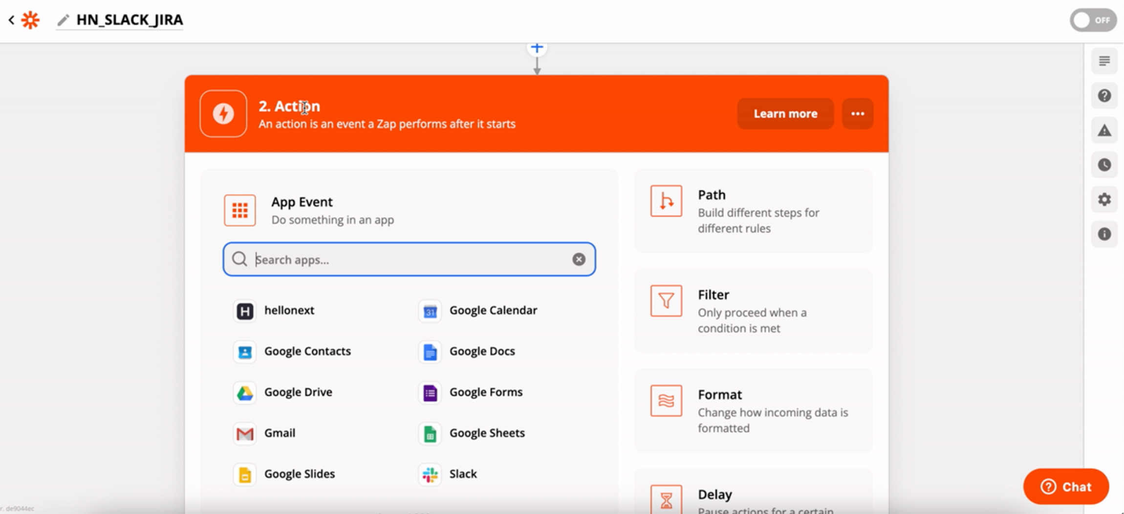Click the App Event heading
Image resolution: width=1124 pixels, height=514 pixels.
(302, 202)
